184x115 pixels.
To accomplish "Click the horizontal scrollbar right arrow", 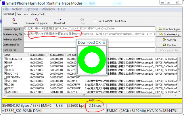I will (x=175, y=95).
